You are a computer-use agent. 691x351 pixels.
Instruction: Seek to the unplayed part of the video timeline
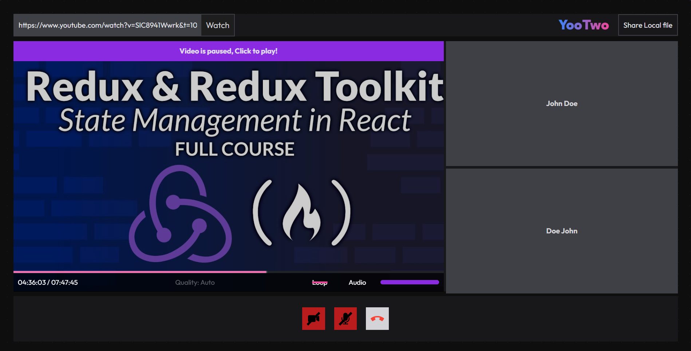355,272
